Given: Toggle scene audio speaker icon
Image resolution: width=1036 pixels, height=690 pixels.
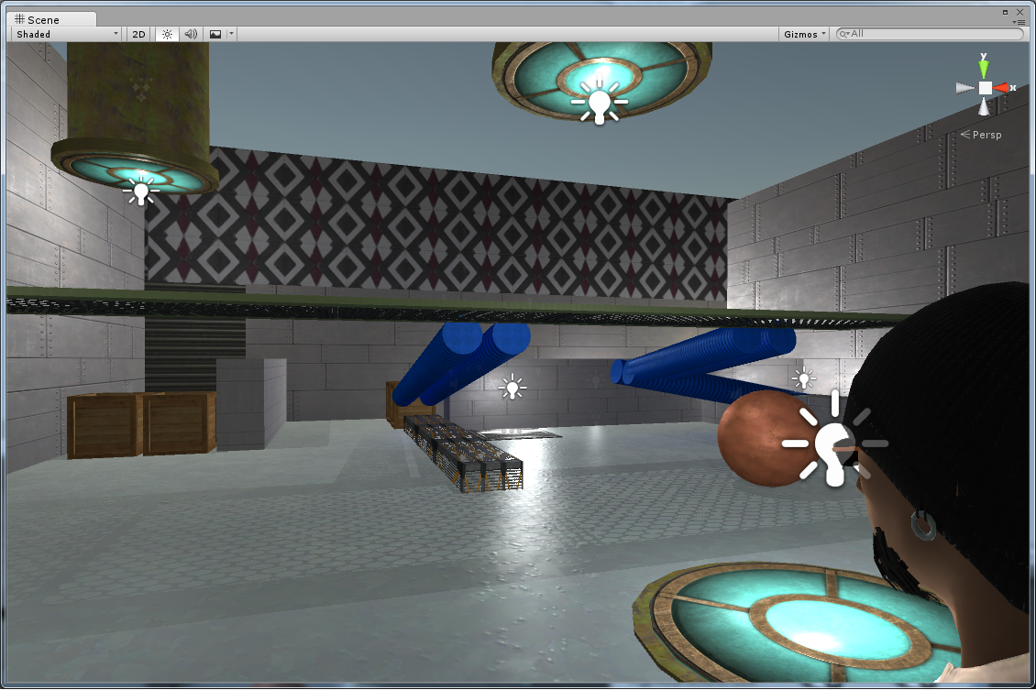Looking at the screenshot, I should point(191,34).
